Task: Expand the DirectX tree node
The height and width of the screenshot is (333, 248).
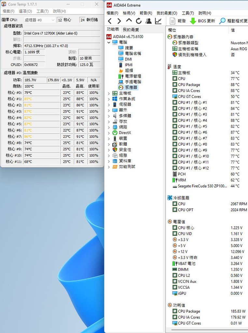Action: tap(109, 133)
